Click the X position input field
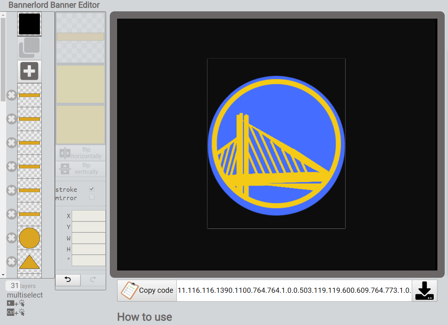The image size is (448, 325). (x=89, y=216)
